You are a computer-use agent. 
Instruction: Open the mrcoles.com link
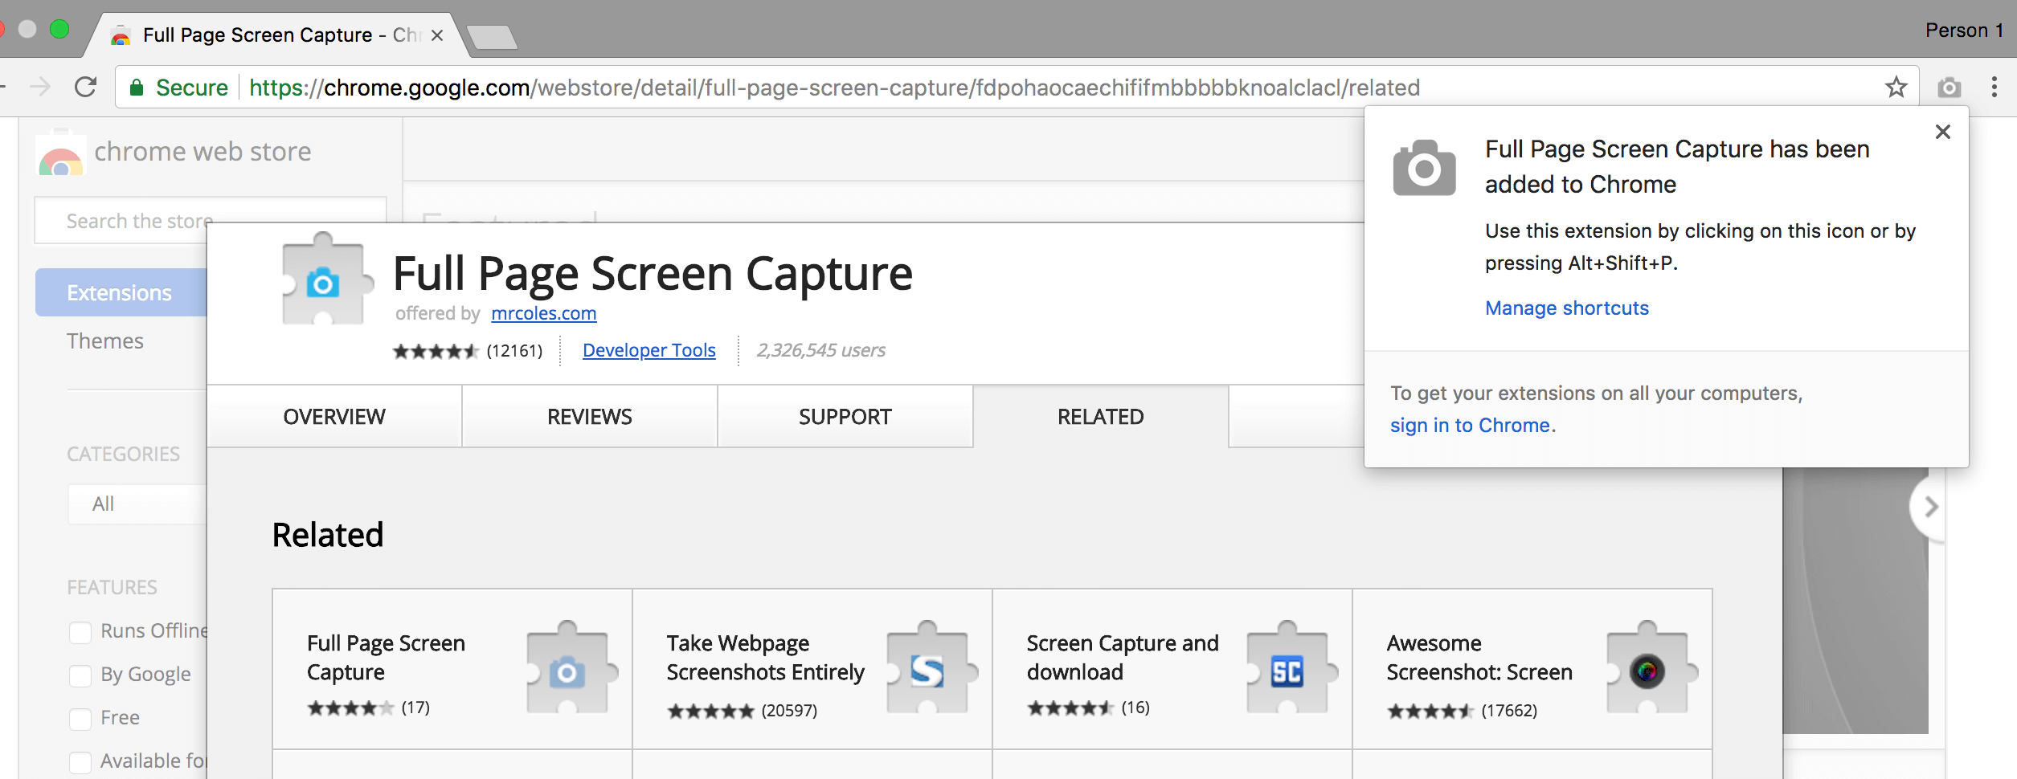pos(544,313)
